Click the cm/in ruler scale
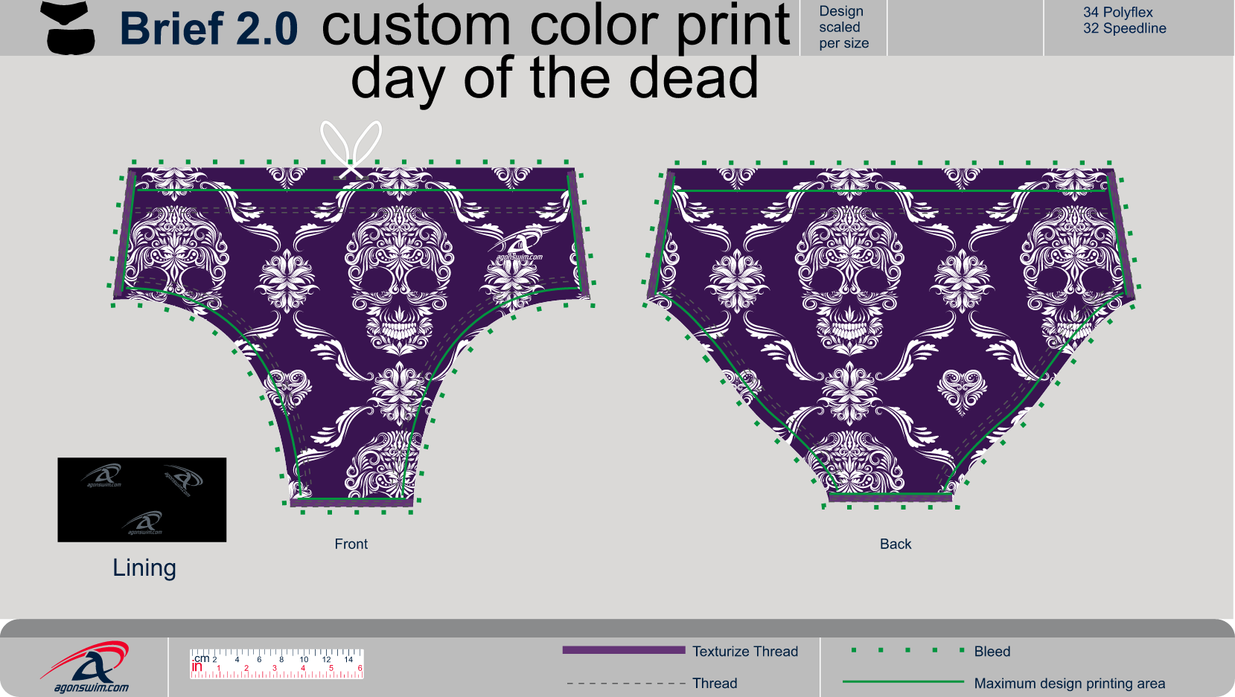The width and height of the screenshot is (1235, 697). (x=276, y=664)
